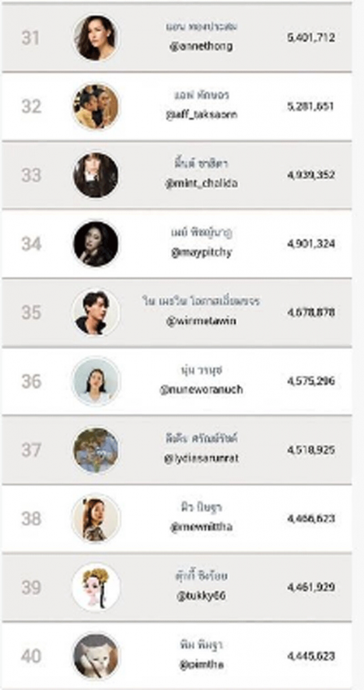364x690 pixels.
Task: Open the @annethong handle link
Action: point(201,46)
